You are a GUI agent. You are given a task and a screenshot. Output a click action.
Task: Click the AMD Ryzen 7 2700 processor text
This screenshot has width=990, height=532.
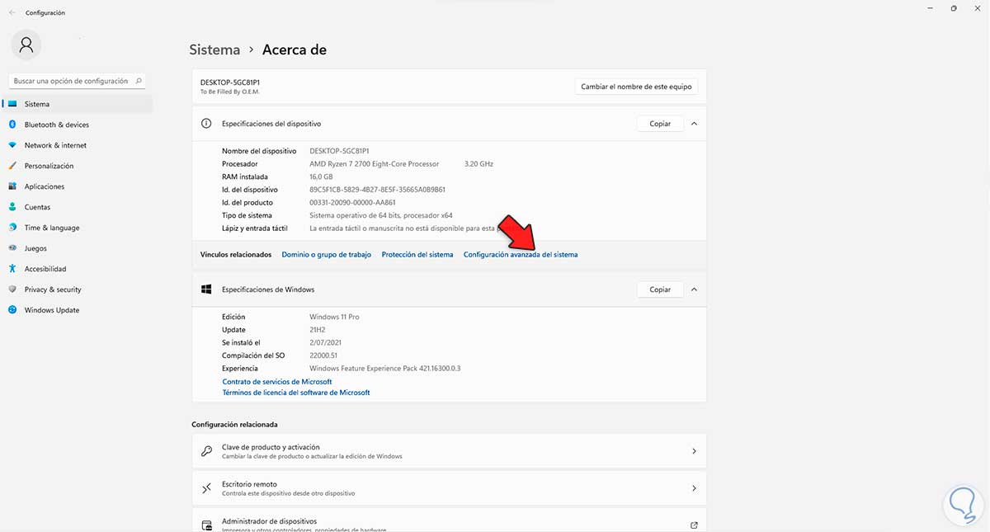pyautogui.click(x=375, y=164)
